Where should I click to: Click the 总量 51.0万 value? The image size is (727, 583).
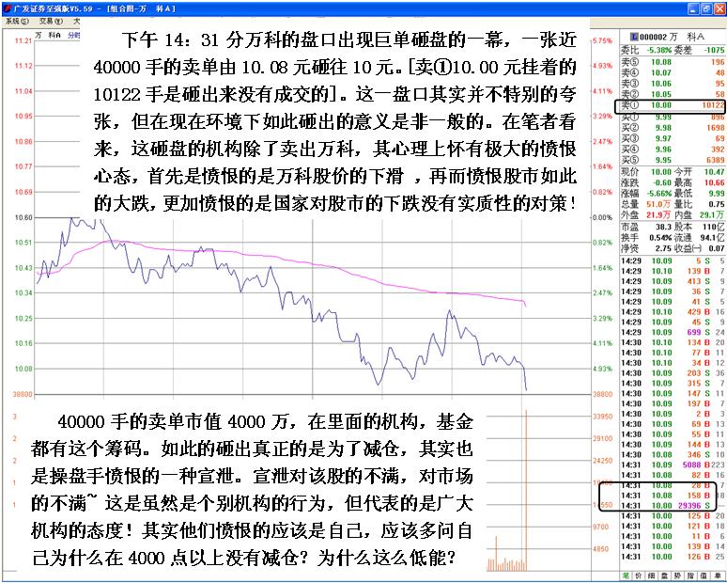point(658,204)
